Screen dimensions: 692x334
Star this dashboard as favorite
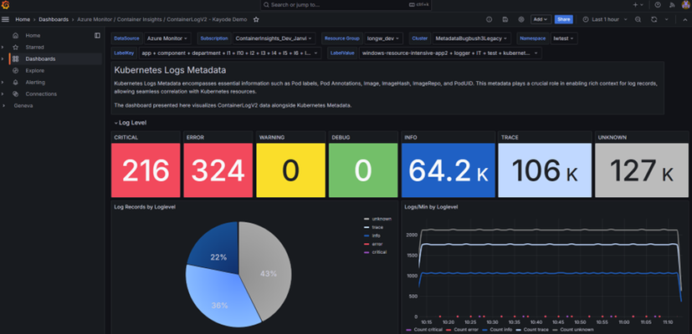tap(256, 19)
